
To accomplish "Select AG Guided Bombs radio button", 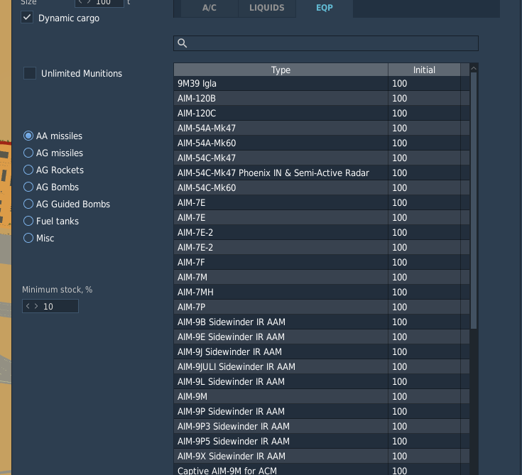I will [x=28, y=204].
